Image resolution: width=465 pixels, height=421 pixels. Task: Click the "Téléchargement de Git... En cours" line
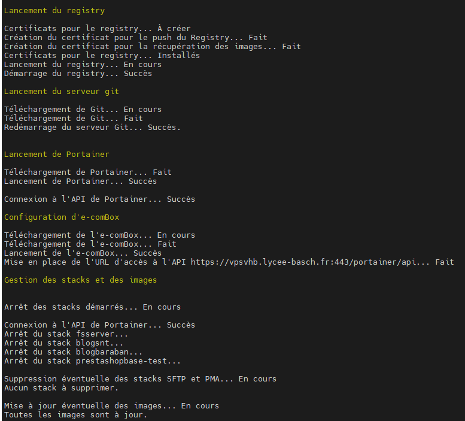[83, 110]
